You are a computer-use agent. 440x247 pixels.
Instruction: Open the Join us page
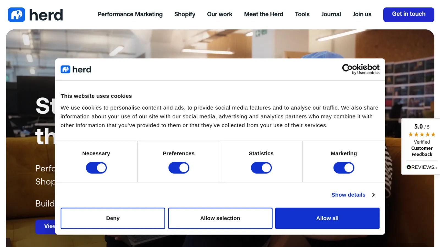(362, 14)
